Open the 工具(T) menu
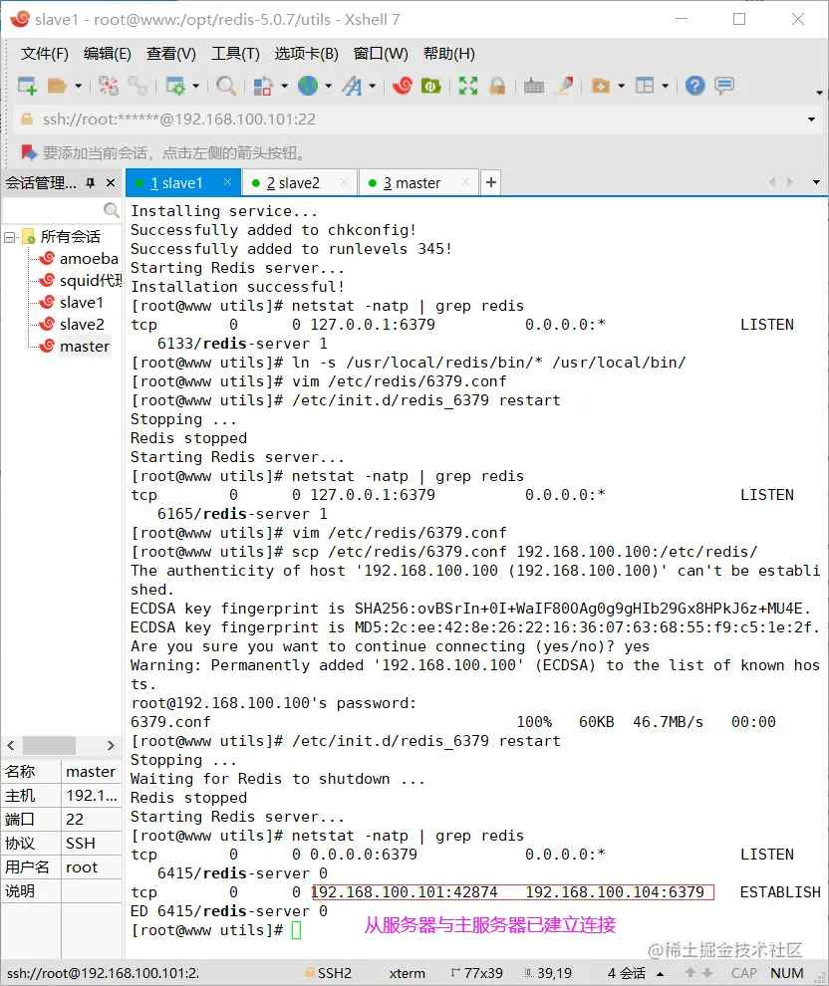This screenshot has width=829, height=986. click(235, 54)
